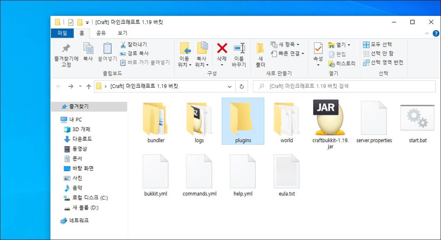
Task: Select the bukkit.yml file
Action: pos(156,175)
